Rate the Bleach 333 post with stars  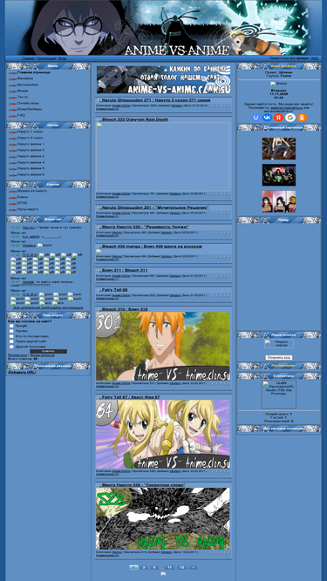click(x=221, y=193)
